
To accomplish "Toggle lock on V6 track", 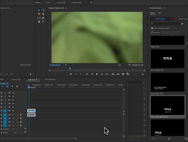I will [x=1, y=93].
